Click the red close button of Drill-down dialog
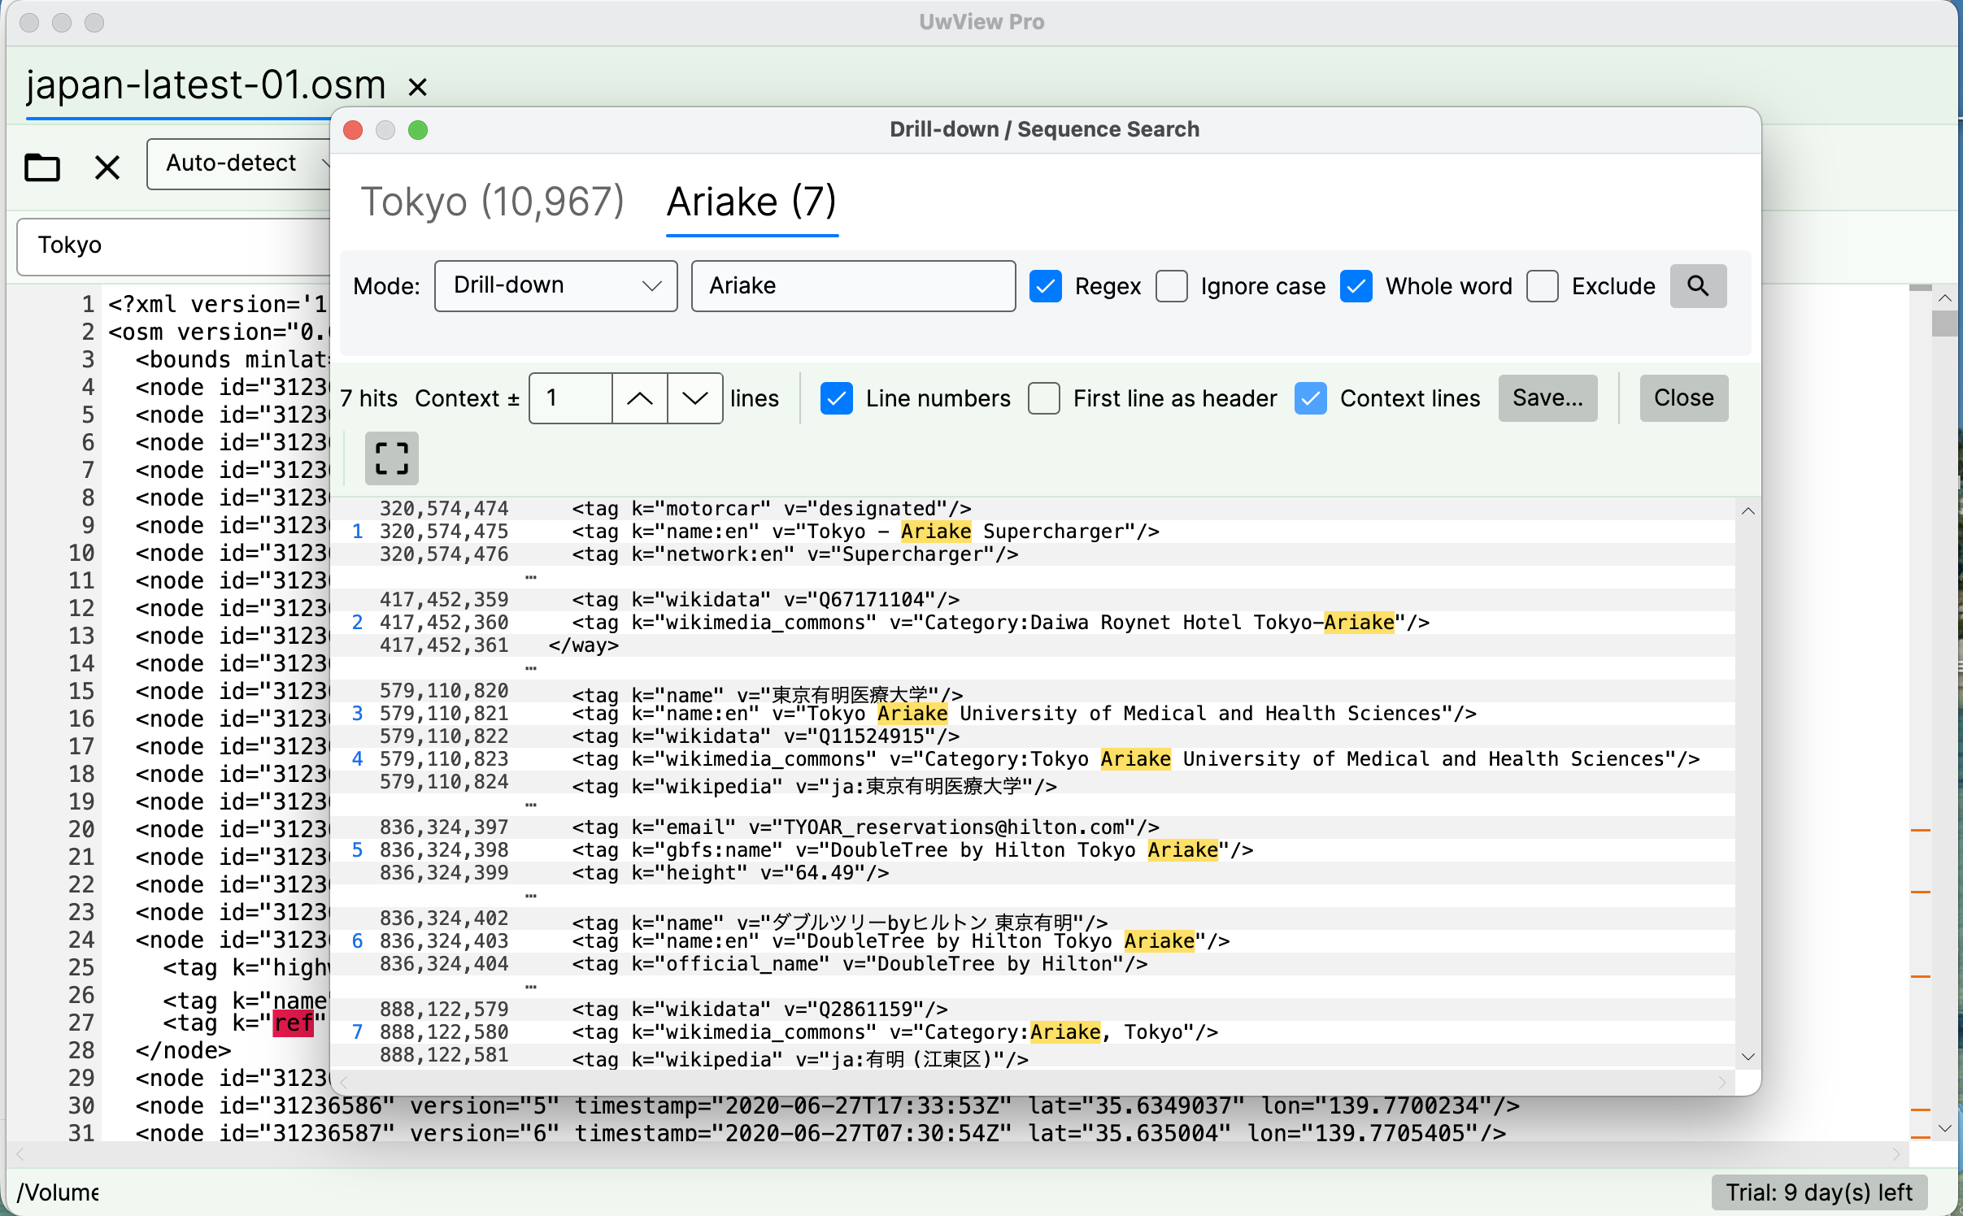 pyautogui.click(x=353, y=130)
